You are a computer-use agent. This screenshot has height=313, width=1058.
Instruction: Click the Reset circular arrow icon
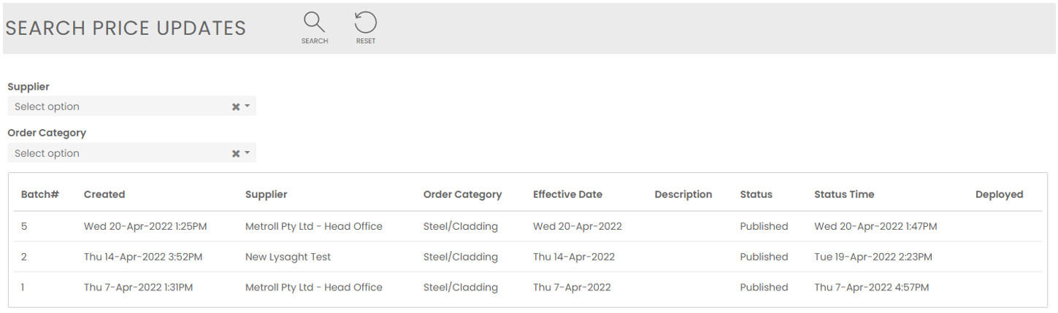click(x=365, y=23)
